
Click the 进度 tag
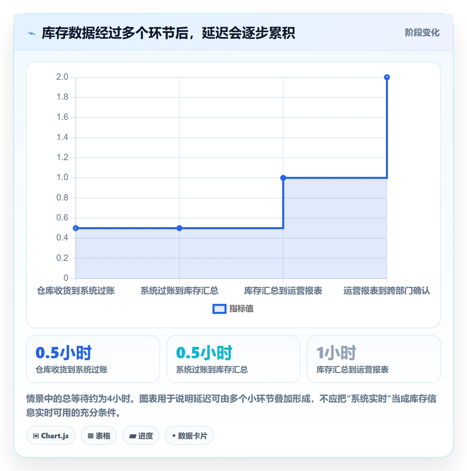click(141, 435)
